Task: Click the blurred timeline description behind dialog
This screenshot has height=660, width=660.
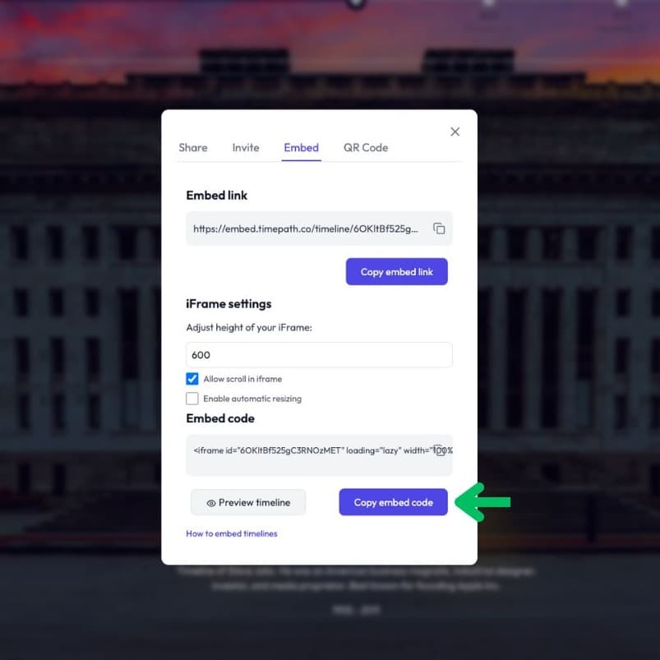Action: [356, 579]
